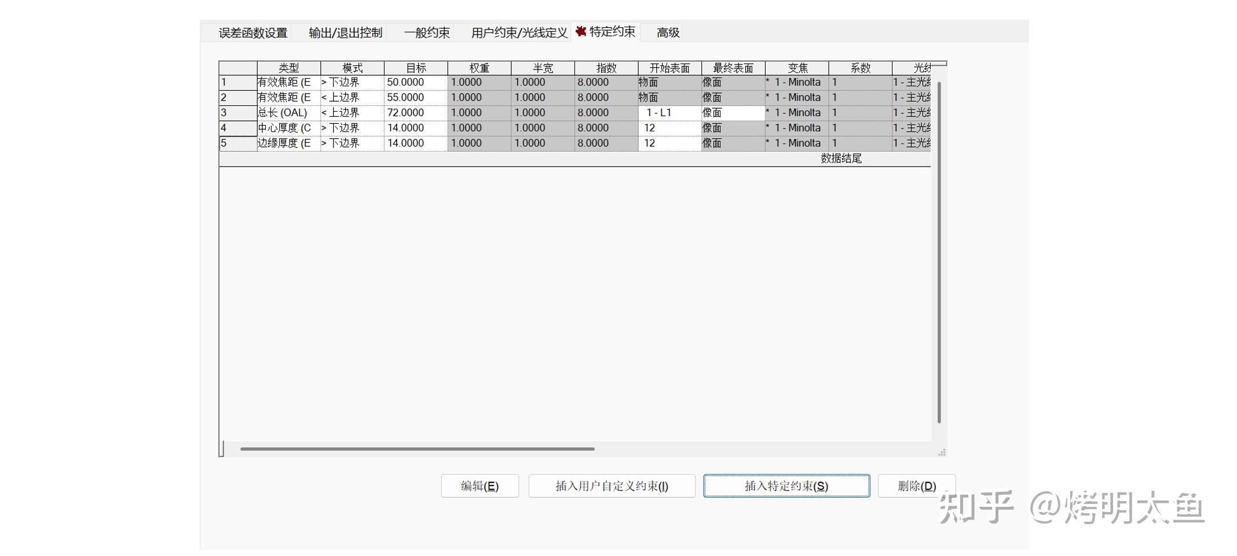Select row header 4 for 中心厚度 constraint

237,128
